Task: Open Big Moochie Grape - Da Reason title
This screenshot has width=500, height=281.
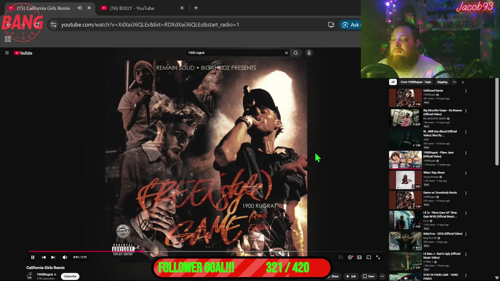Action: pyautogui.click(x=443, y=112)
